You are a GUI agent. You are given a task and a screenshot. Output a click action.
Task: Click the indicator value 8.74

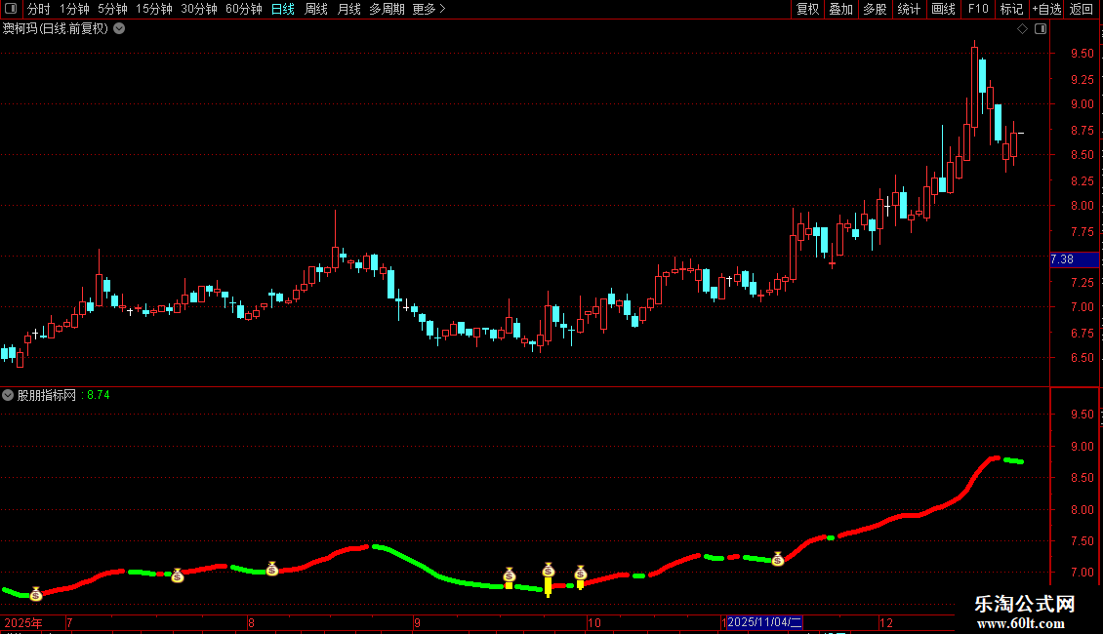tap(99, 395)
